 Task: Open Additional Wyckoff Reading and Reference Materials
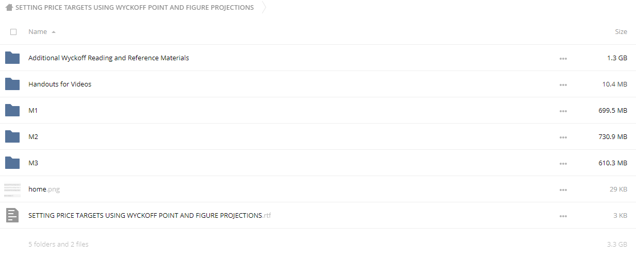(109, 58)
